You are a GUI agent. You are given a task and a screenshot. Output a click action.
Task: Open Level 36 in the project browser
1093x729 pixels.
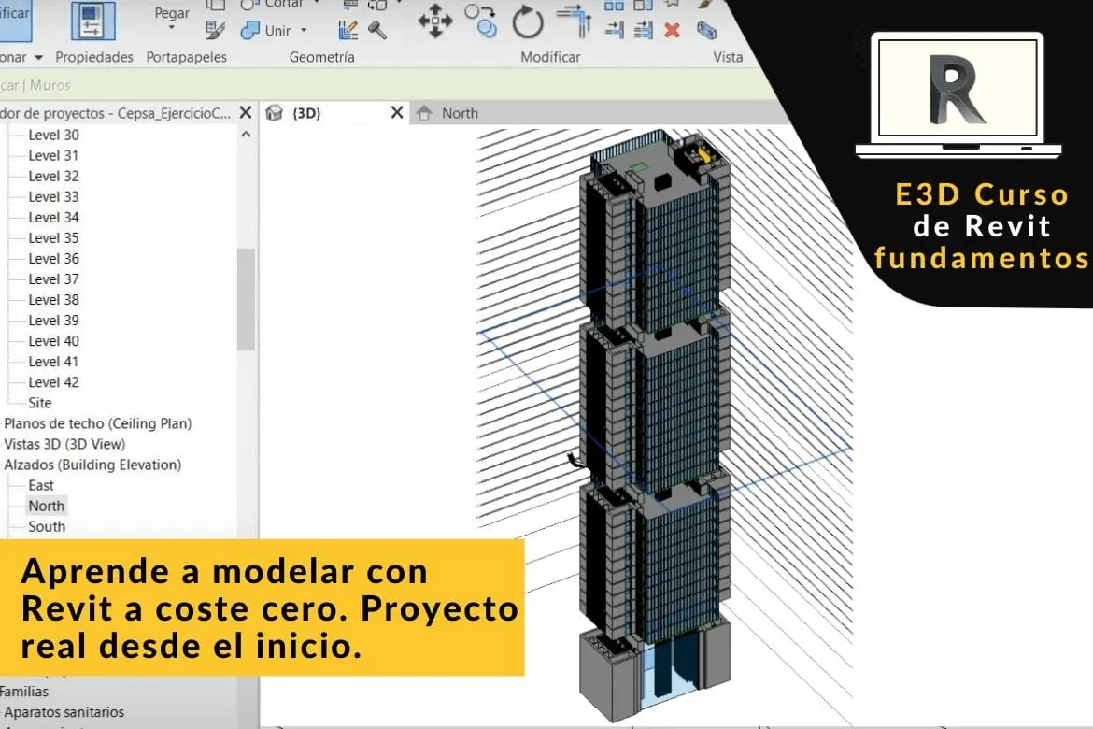pyautogui.click(x=53, y=259)
